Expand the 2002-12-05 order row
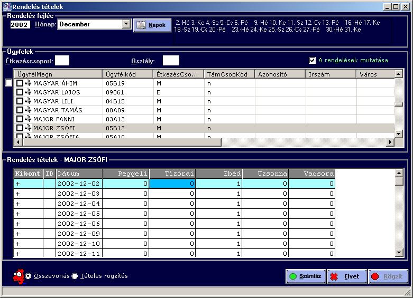This screenshot has width=413, height=298. (x=17, y=214)
